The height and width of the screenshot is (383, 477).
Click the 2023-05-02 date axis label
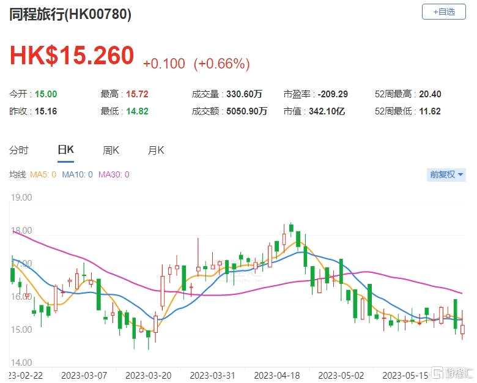[341, 376]
